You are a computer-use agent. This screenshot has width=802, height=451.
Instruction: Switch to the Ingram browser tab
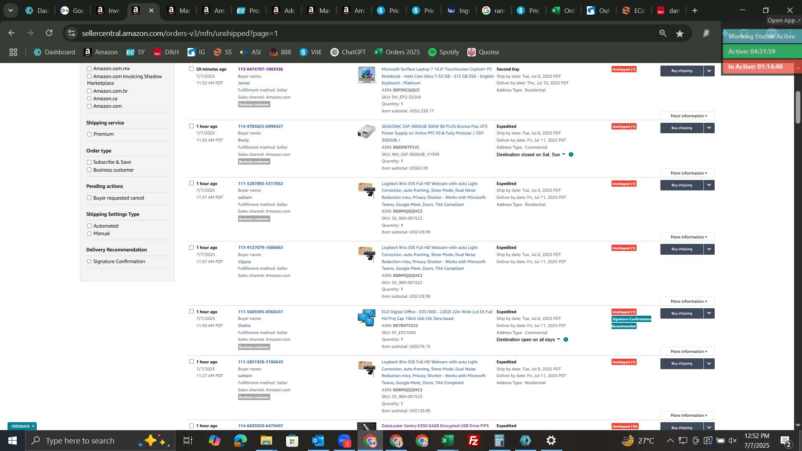(x=459, y=11)
